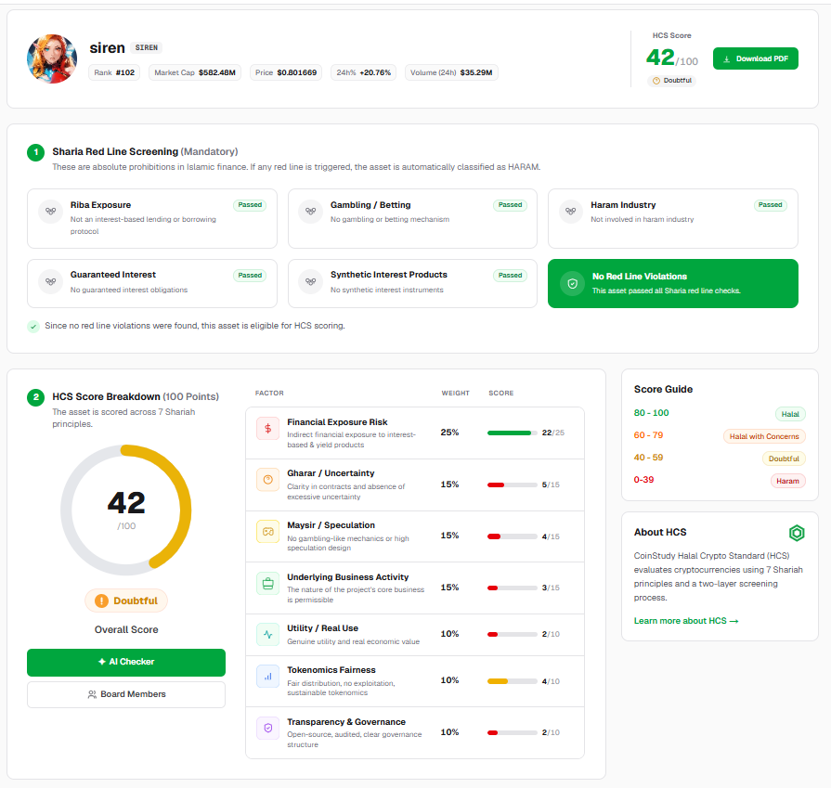Click the sparkle icon on AI Checker
This screenshot has height=788, width=831.
click(x=102, y=662)
